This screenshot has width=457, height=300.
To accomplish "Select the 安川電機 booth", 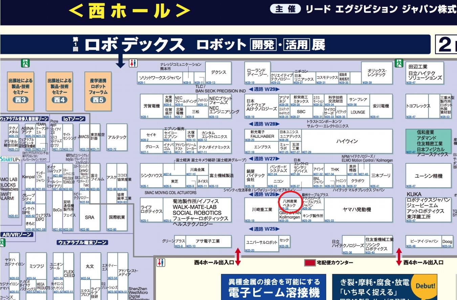I will (381, 106).
